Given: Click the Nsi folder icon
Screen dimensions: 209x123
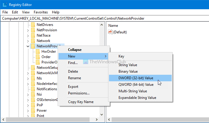Looking at the screenshot, I should coord(33,94).
